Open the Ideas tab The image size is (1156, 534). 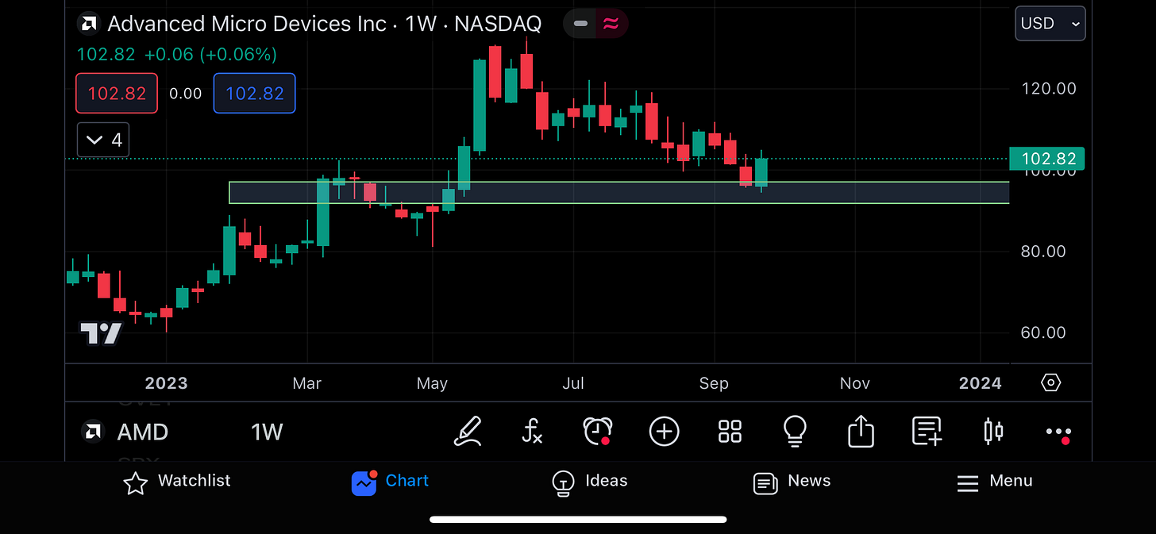tap(589, 482)
